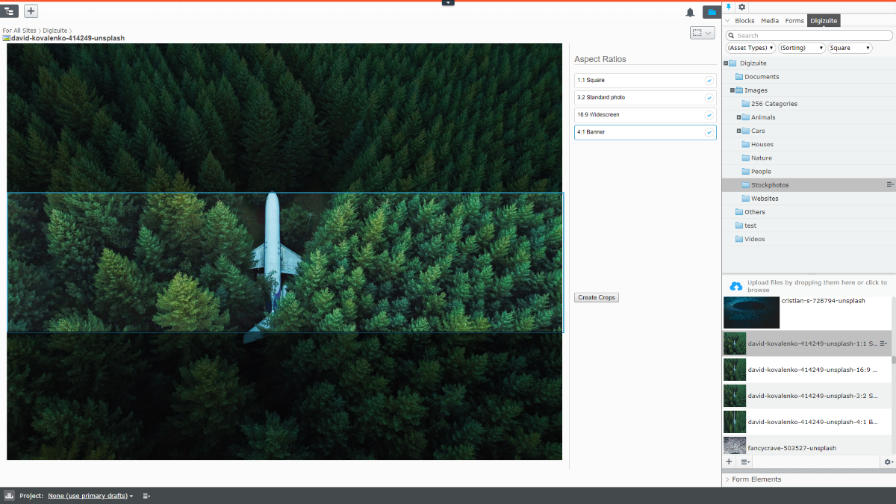
Task: Select cristian-s-728794-unsplash thumbnail
Action: pyautogui.click(x=751, y=312)
